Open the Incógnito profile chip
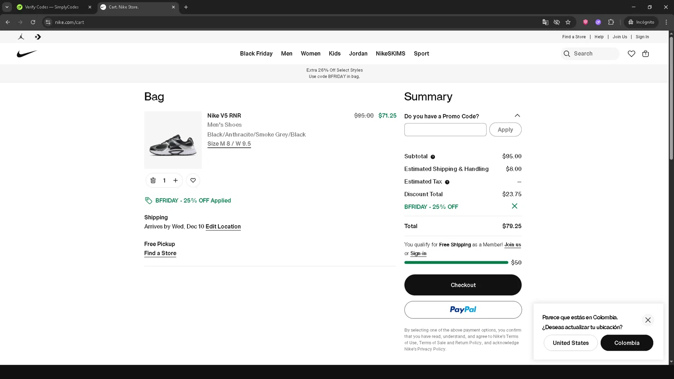 pyautogui.click(x=641, y=22)
